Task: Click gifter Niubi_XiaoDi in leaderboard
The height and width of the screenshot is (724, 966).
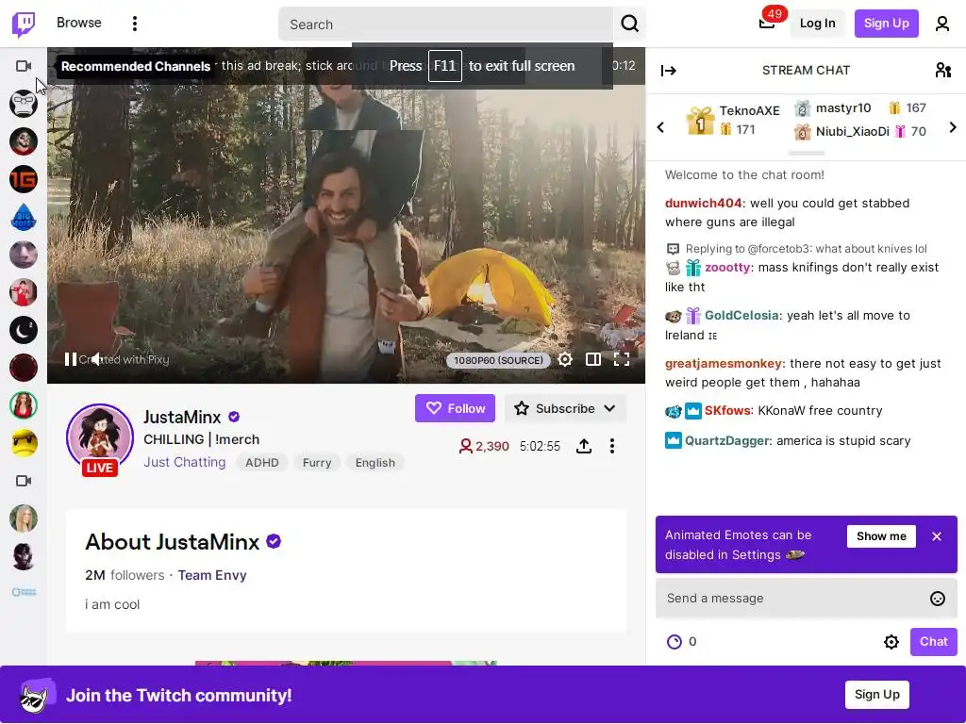Action: (x=852, y=131)
